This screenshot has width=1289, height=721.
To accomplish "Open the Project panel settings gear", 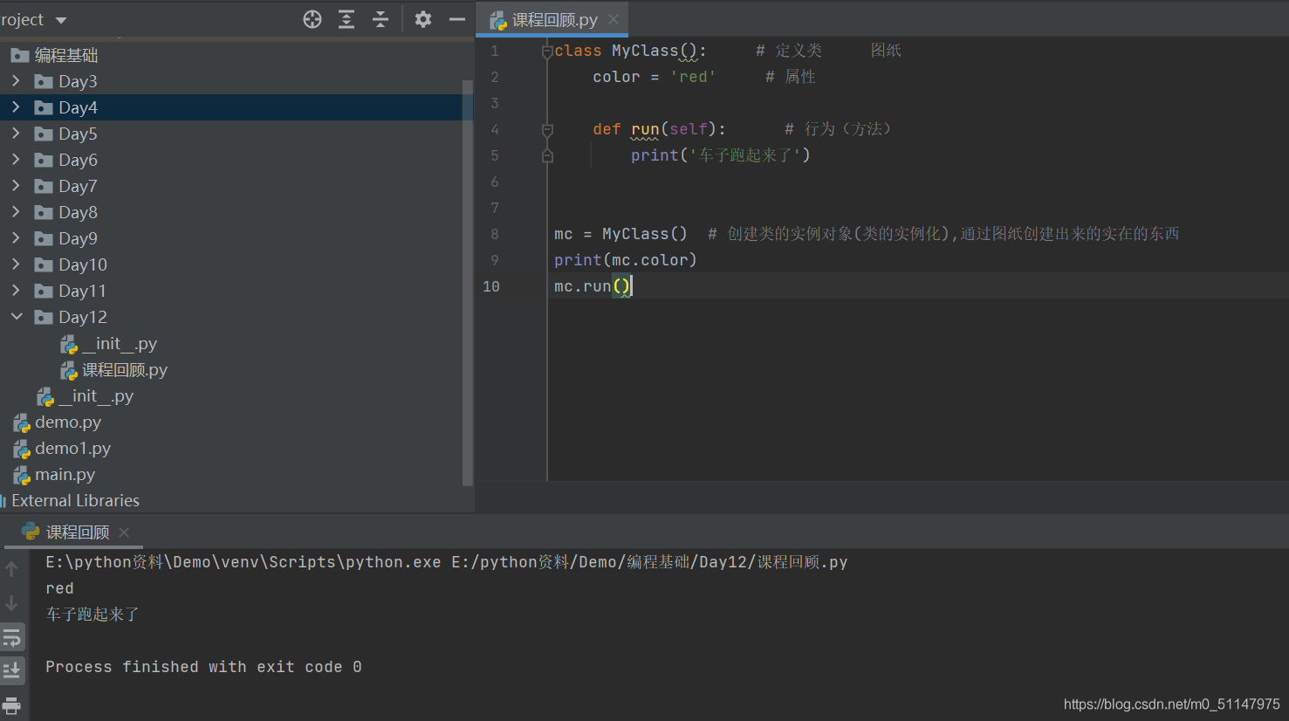I will click(x=423, y=19).
